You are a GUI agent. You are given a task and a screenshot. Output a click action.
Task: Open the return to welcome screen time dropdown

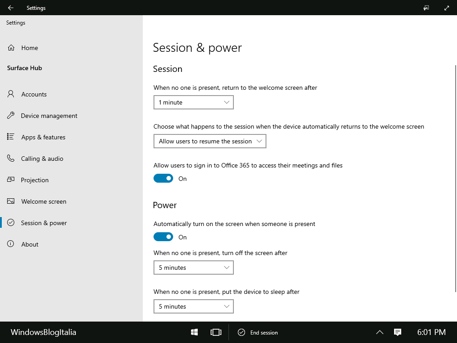(x=194, y=102)
